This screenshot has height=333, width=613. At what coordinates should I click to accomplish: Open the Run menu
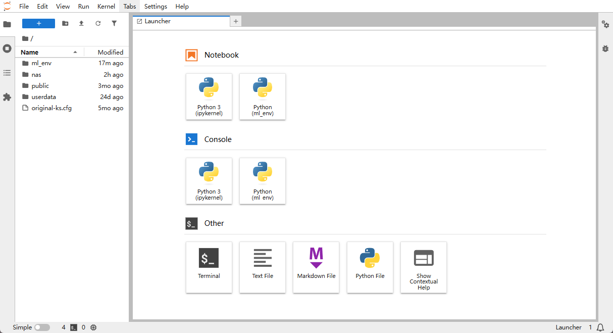[x=84, y=7]
